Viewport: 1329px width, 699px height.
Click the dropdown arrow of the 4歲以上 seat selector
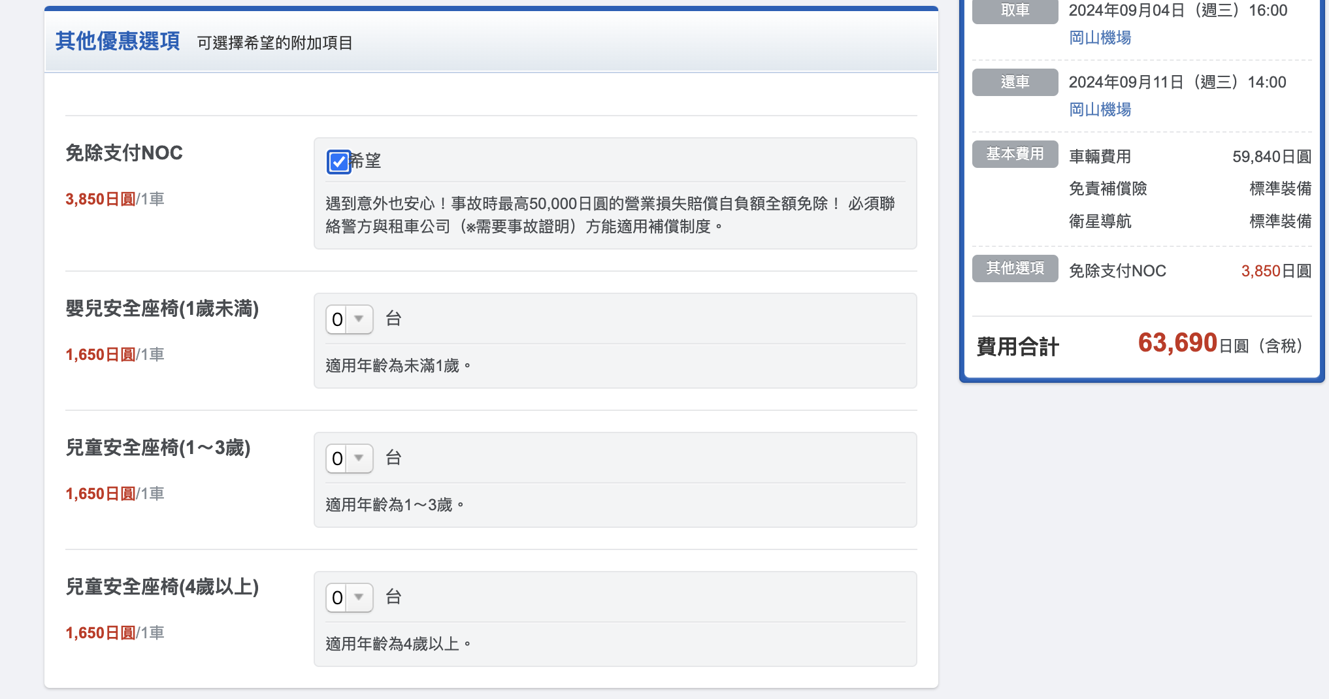(359, 597)
